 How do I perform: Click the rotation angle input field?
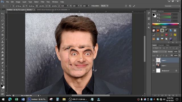click(63, 6)
